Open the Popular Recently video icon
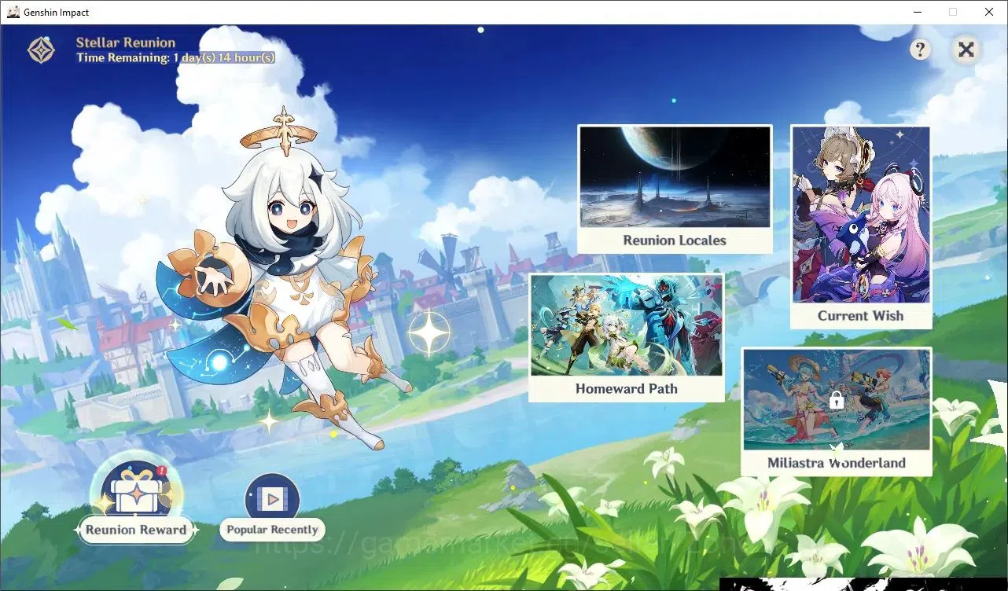 point(272,498)
